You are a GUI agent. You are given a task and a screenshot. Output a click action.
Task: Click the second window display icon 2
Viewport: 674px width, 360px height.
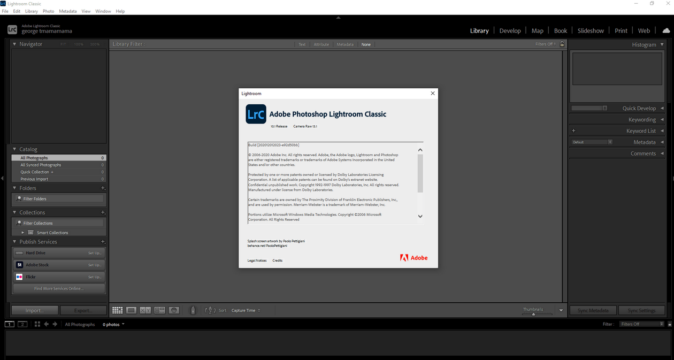tap(22, 324)
